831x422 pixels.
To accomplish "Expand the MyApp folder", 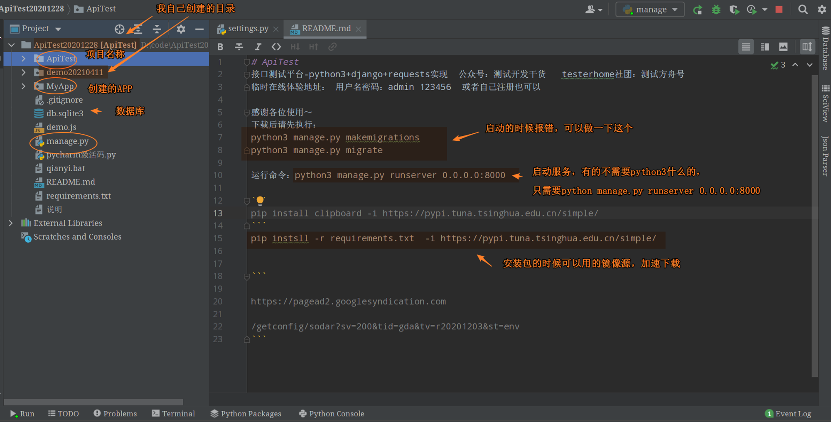I will pos(24,86).
